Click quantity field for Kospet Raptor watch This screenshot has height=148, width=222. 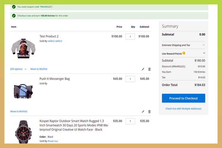(x=130, y=121)
